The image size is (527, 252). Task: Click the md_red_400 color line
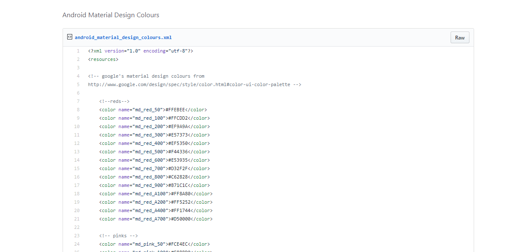click(155, 143)
